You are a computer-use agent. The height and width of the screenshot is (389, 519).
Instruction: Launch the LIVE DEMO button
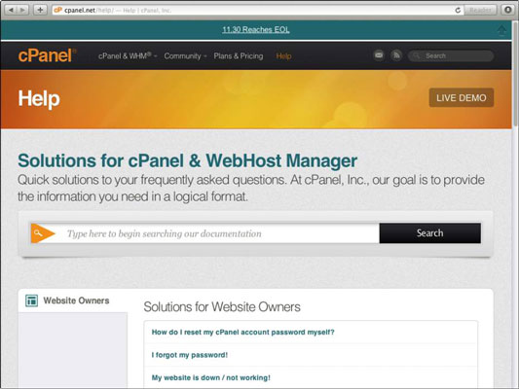click(462, 97)
